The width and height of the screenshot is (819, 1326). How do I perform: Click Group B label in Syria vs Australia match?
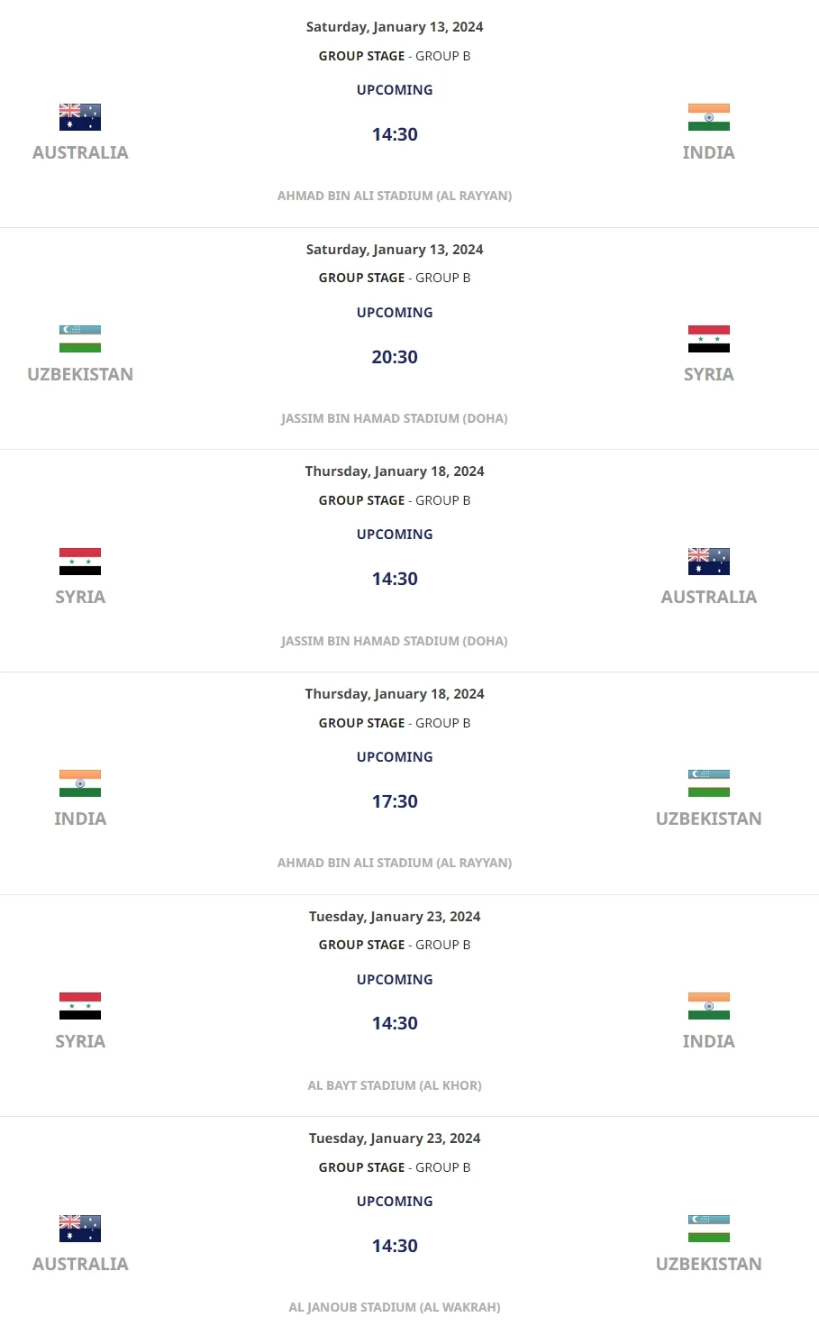(442, 500)
